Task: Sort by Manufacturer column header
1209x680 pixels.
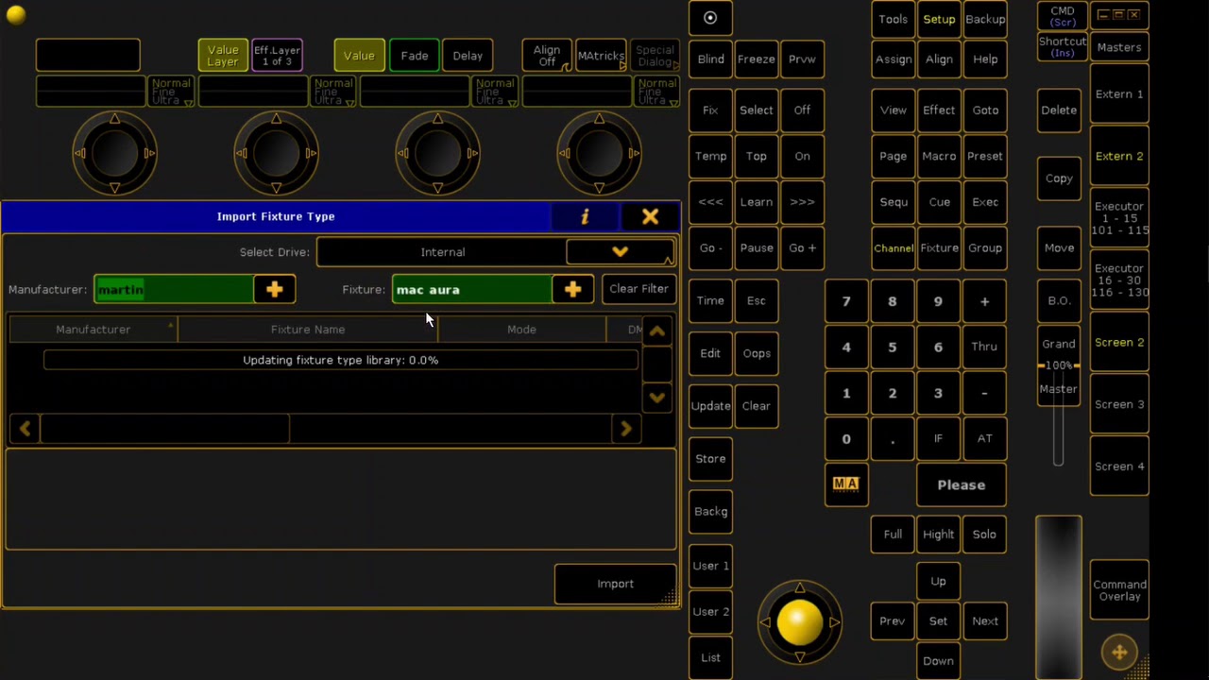Action: (94, 330)
